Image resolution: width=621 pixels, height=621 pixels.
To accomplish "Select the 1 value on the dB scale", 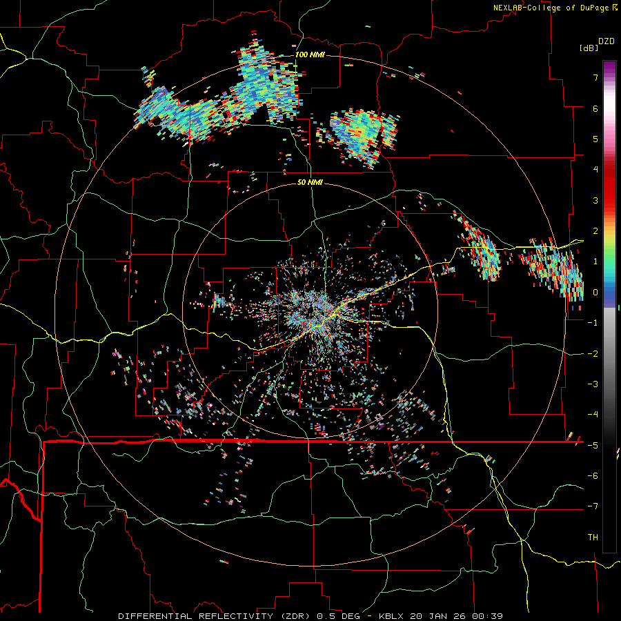I will (595, 262).
